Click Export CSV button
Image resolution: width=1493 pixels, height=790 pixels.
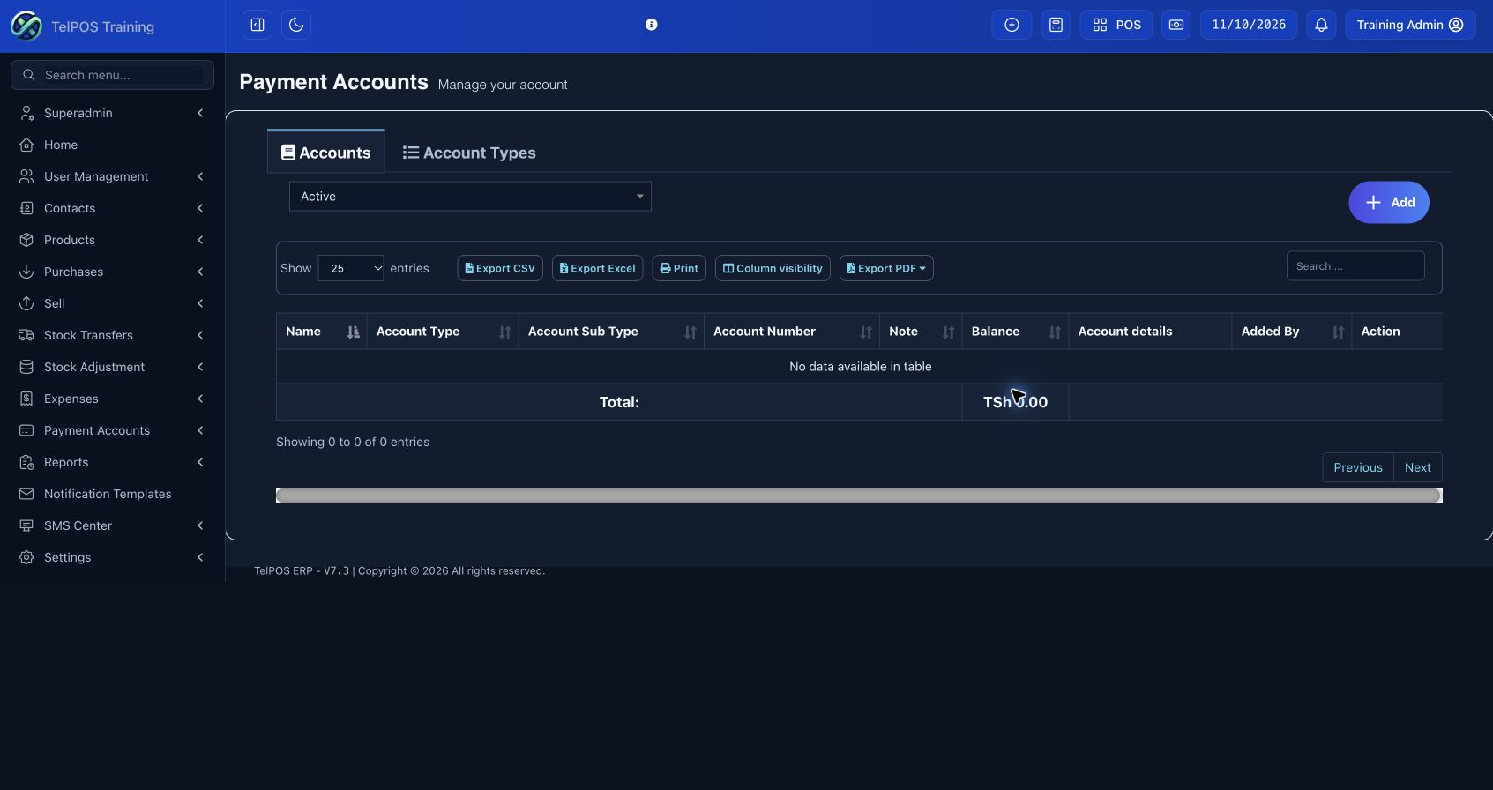[x=500, y=268]
